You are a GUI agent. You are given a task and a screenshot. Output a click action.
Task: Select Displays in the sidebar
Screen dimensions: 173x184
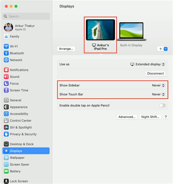[26, 151]
